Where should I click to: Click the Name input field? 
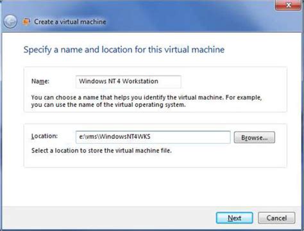(x=128, y=82)
